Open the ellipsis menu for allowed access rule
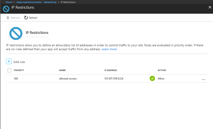The height and width of the screenshot is (129, 213). [203, 80]
